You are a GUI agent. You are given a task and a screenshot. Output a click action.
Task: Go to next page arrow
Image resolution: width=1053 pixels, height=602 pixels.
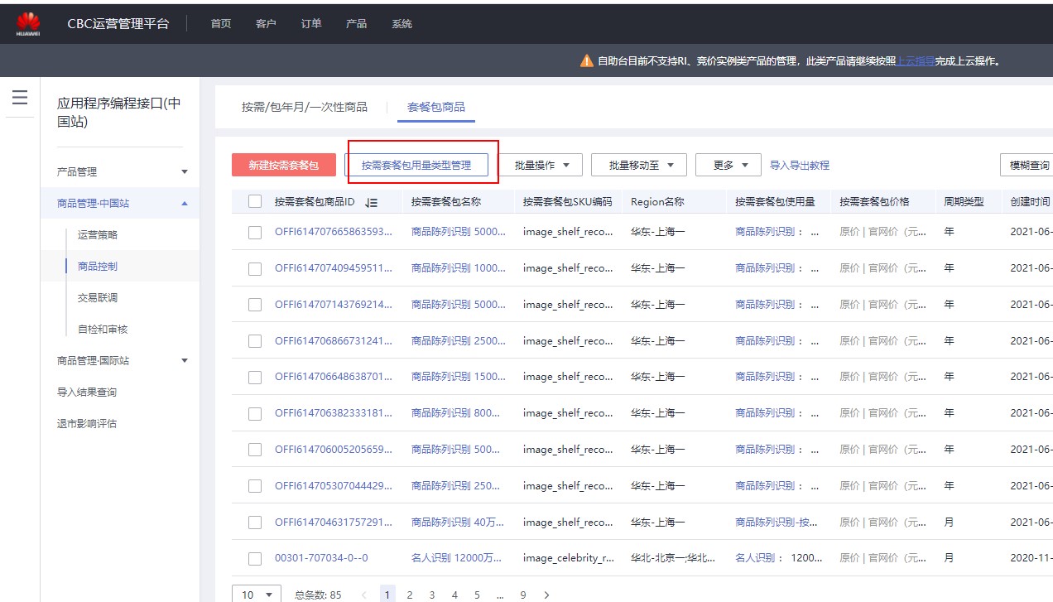tap(546, 595)
